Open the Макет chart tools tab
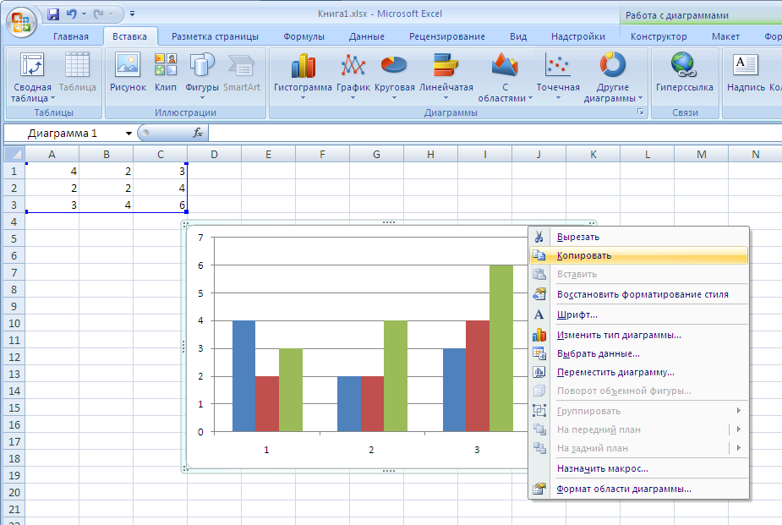The image size is (782, 525). coord(725,36)
